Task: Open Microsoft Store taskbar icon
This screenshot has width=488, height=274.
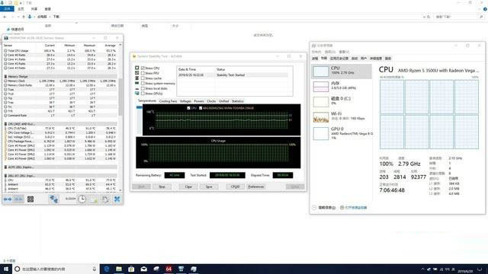Action: (131, 269)
